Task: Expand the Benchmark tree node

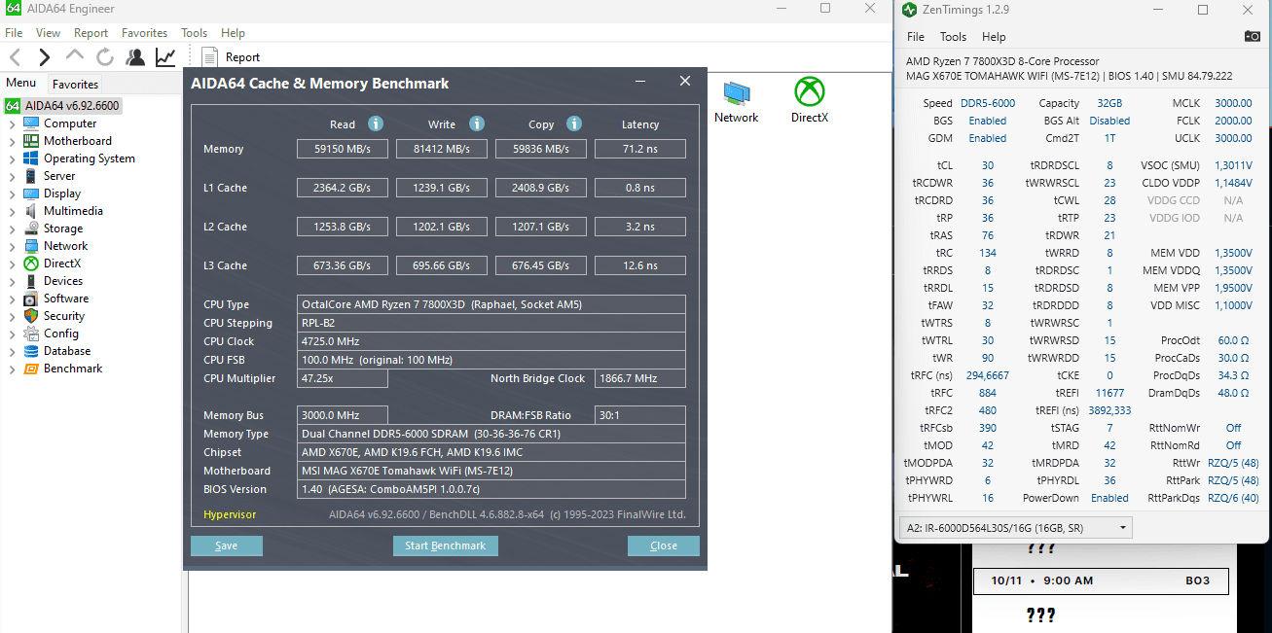Action: click(x=12, y=369)
